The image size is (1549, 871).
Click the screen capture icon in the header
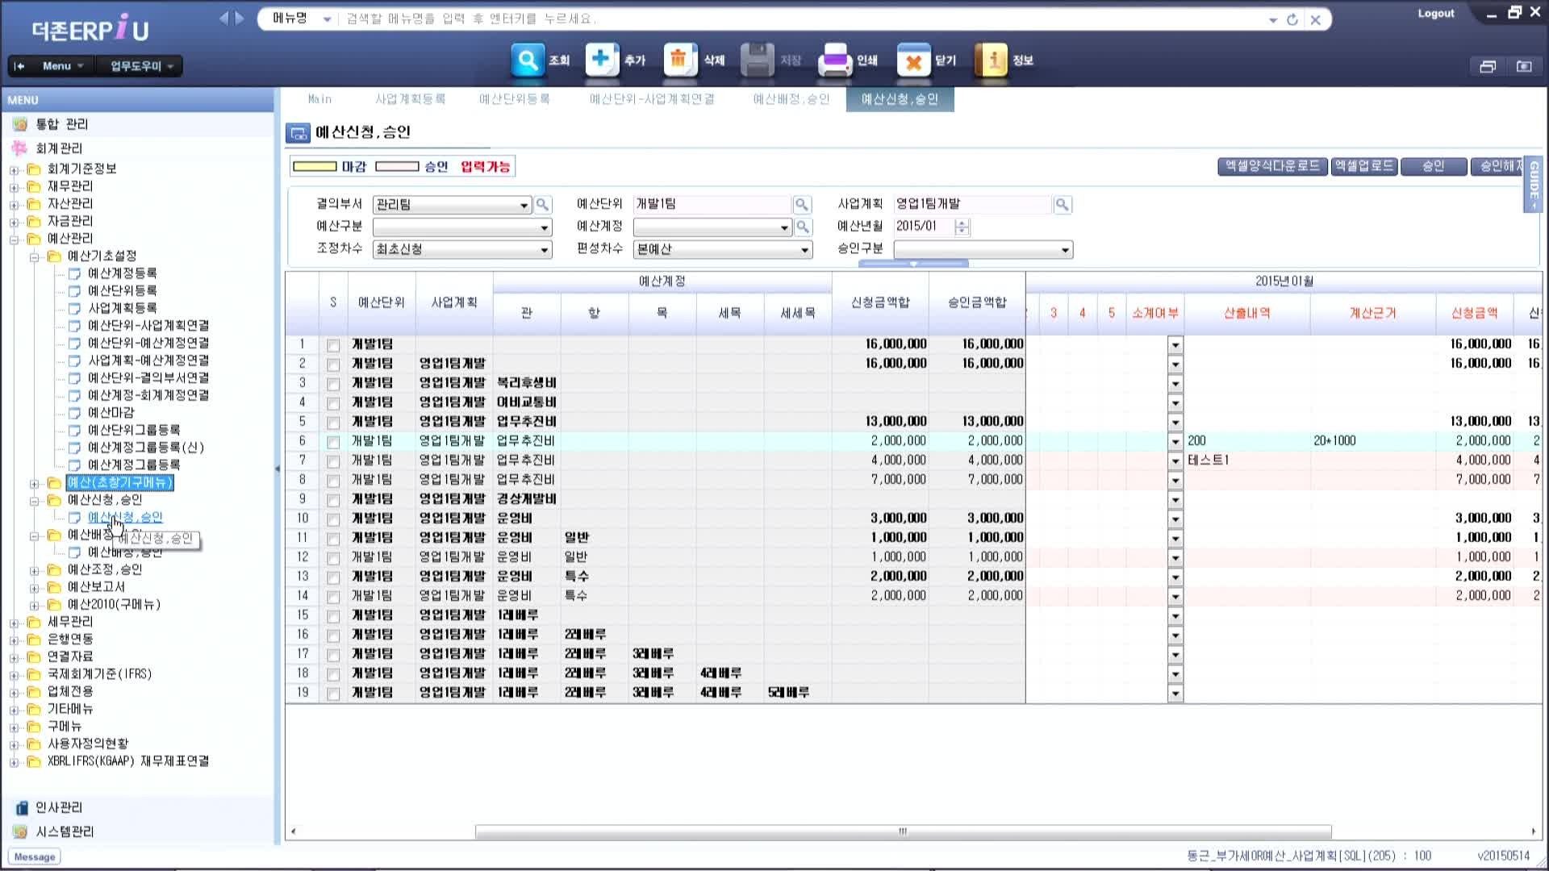[x=1524, y=66]
